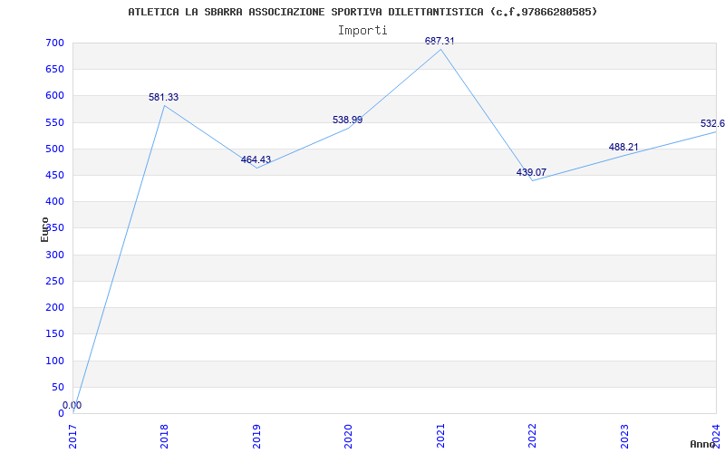
Task: Click the 100 y-axis tick label
Action: tap(54, 361)
